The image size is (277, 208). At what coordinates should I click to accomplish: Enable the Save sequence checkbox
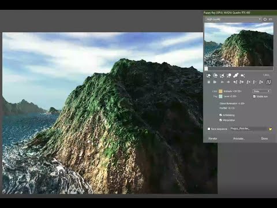(x=209, y=129)
